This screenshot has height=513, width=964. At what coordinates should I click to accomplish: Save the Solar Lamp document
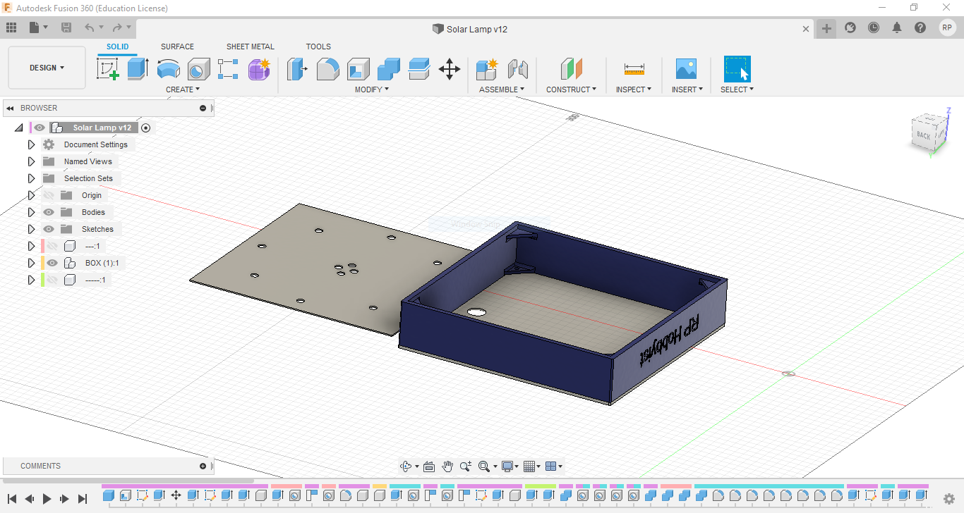(x=66, y=27)
